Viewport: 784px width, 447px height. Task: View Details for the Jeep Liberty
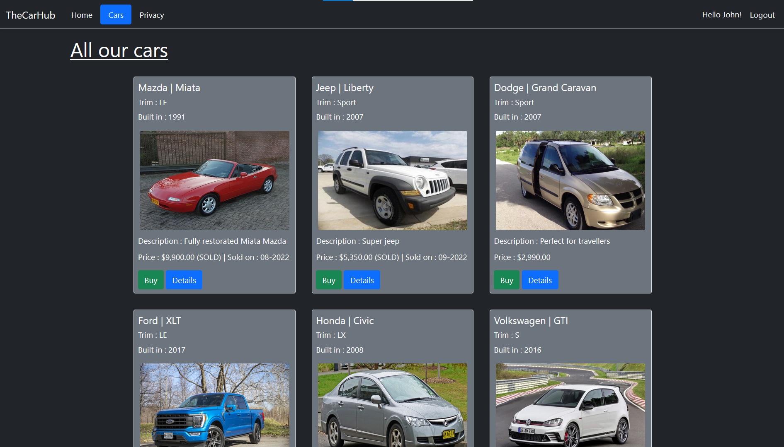[x=362, y=280]
